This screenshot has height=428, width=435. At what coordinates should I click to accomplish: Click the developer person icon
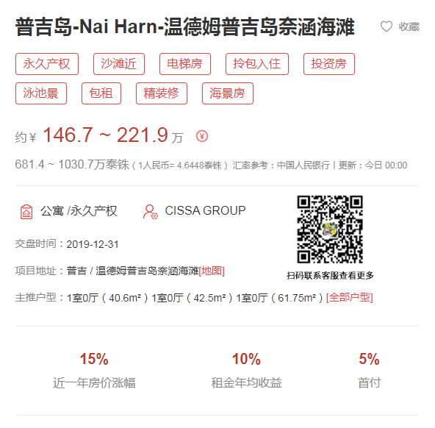click(151, 212)
